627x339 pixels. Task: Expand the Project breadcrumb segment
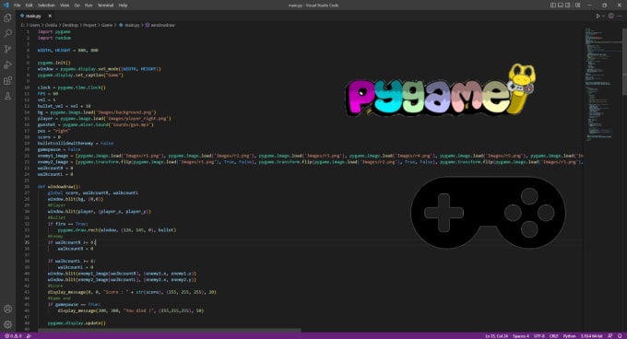(89, 25)
